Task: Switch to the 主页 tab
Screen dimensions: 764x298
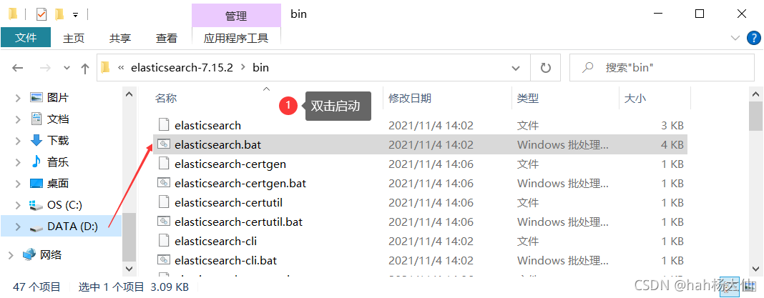Action: 74,38
